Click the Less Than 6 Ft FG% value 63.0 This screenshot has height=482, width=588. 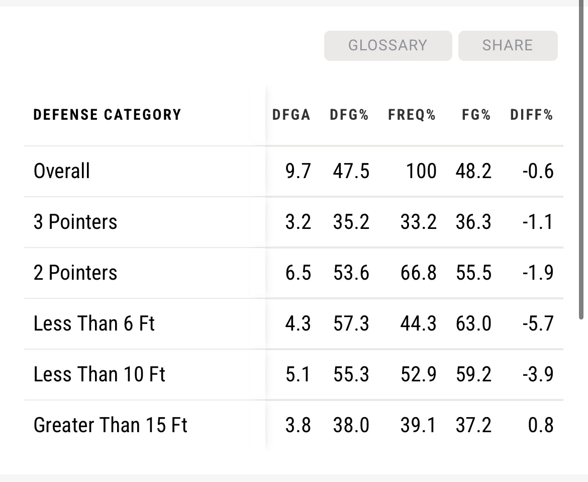(473, 324)
